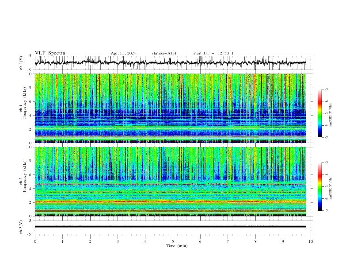
Task: Click time axis tick label "5"
Action: click(173, 241)
